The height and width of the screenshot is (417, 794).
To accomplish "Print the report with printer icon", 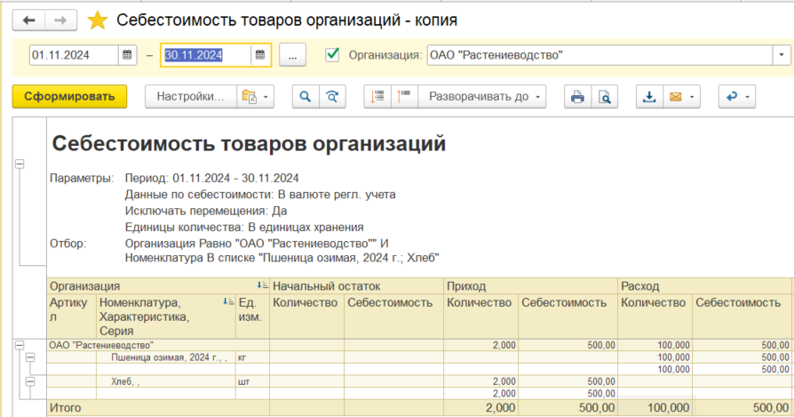I will 577,96.
